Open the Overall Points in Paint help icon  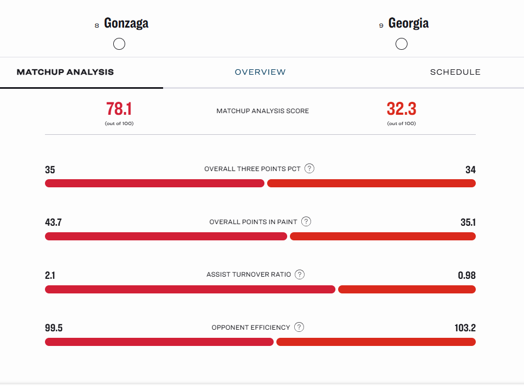point(306,221)
